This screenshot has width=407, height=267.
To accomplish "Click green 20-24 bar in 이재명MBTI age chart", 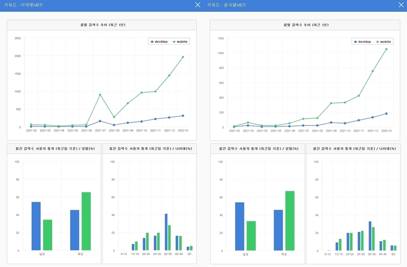I will click(x=147, y=242).
